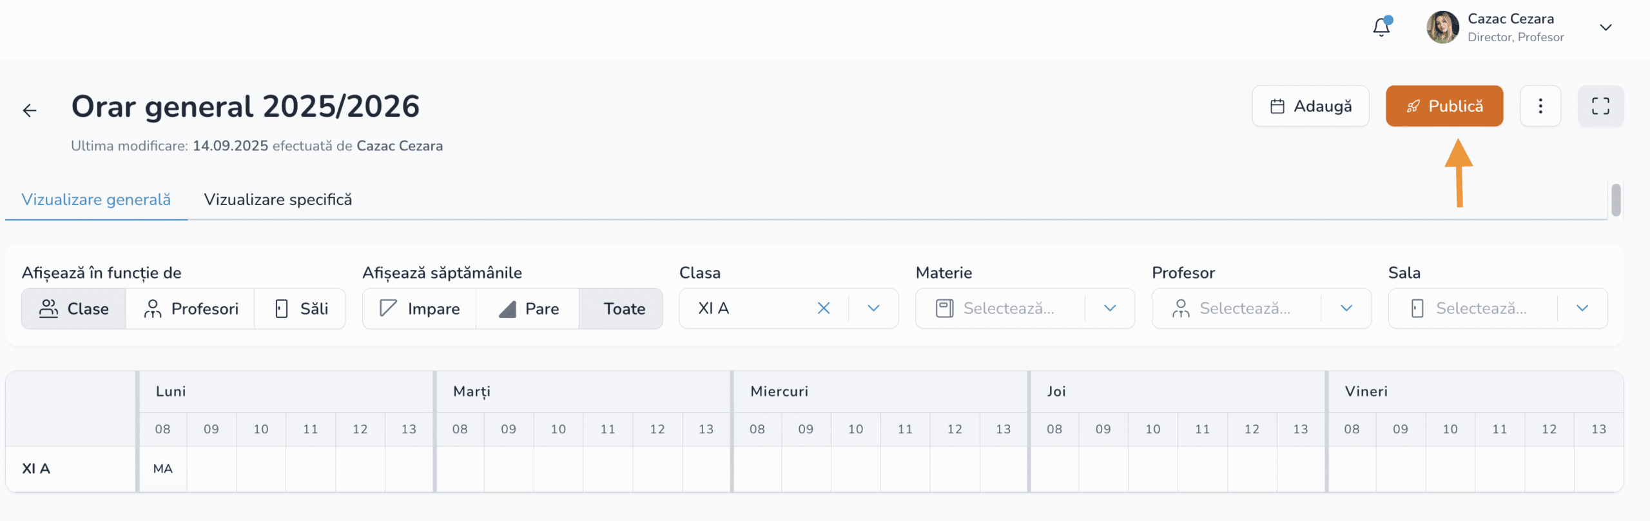Open the three-dot more options menu

click(1540, 106)
